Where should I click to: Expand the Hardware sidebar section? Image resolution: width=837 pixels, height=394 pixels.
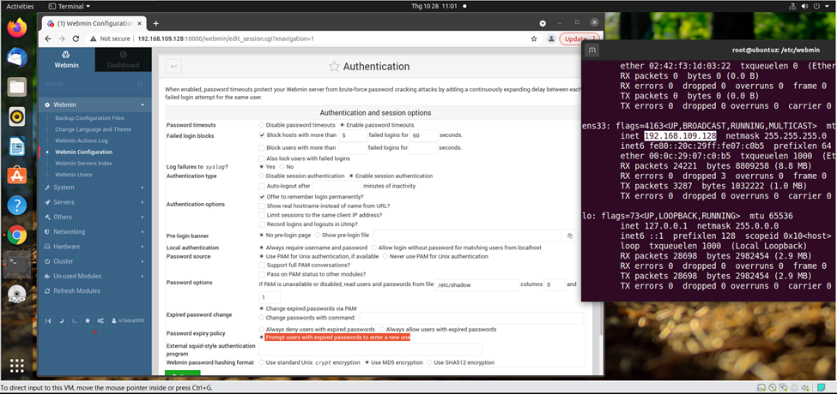pyautogui.click(x=95, y=247)
